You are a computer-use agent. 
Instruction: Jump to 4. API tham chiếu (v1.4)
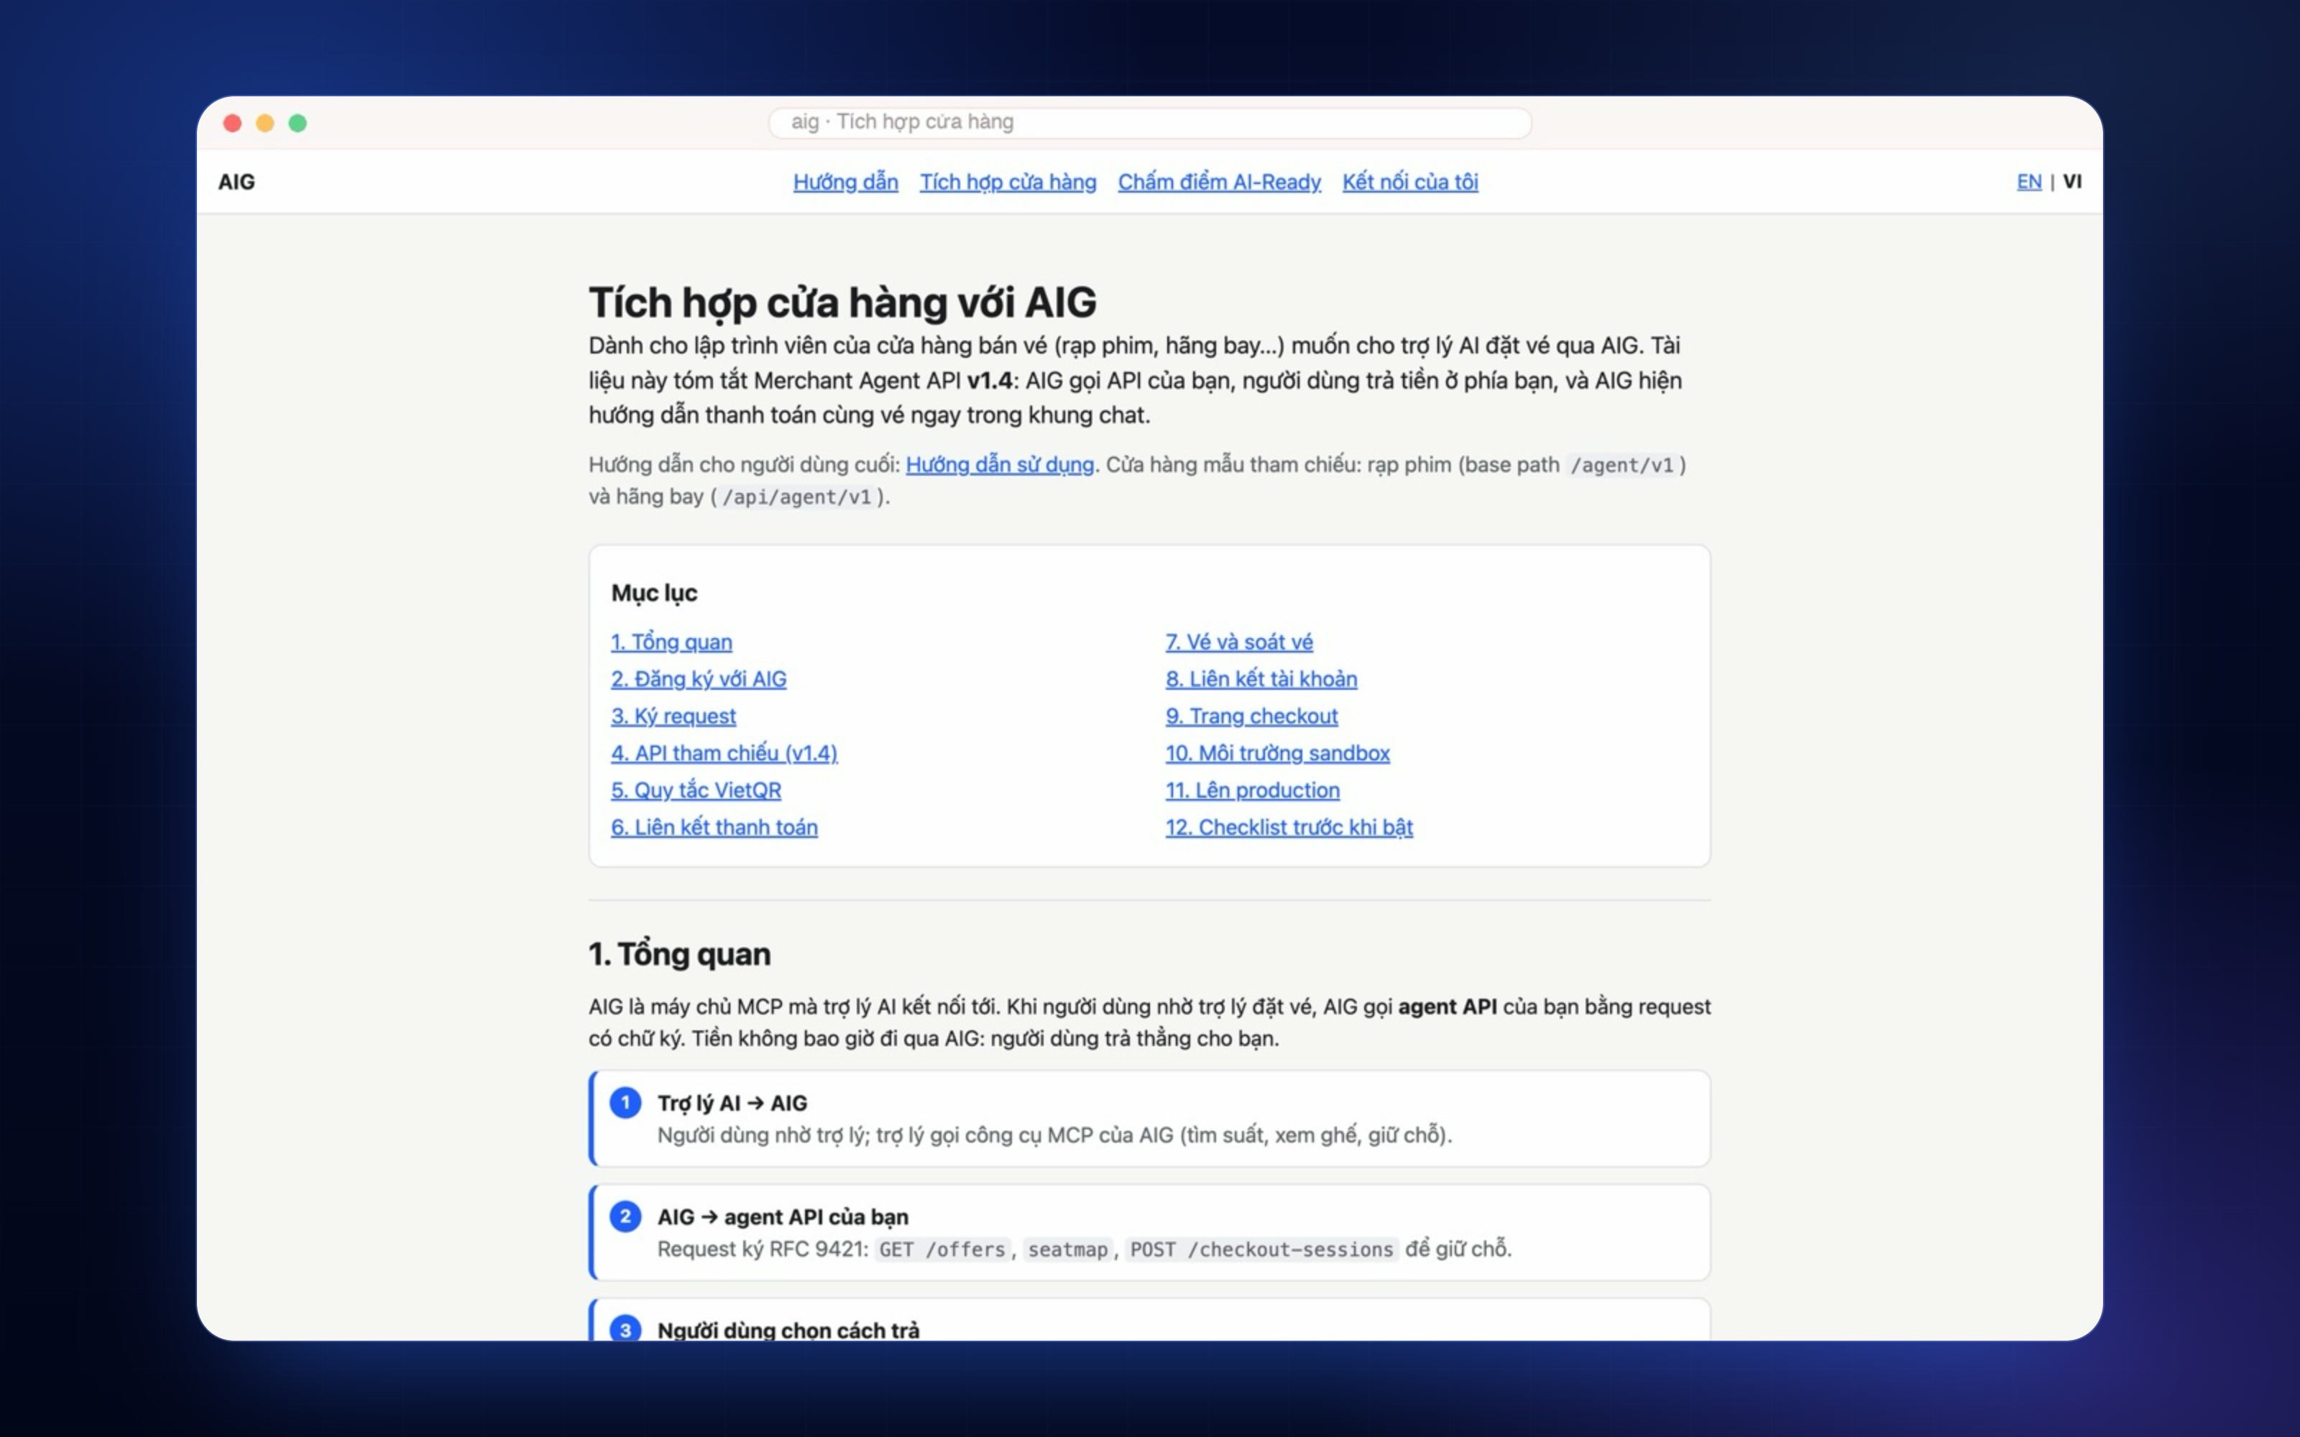coord(723,753)
